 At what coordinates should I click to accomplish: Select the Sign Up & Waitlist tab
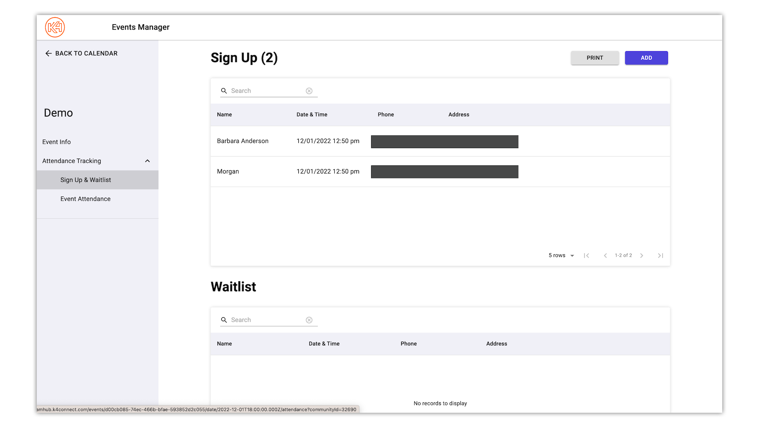coord(86,180)
